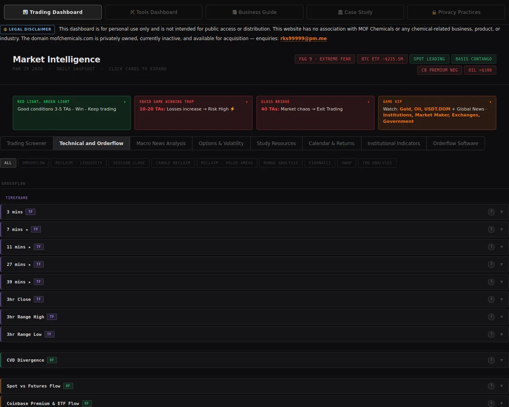Expand the 11 mins row chevron
Image resolution: width=509 pixels, height=407 pixels.
pos(501,247)
